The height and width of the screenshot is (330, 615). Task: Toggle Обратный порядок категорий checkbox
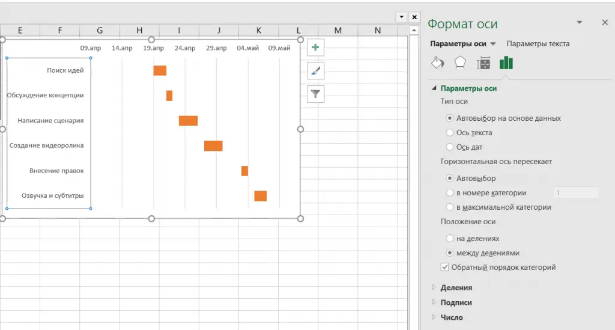point(444,267)
